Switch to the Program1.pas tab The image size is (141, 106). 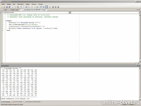coord(14,10)
